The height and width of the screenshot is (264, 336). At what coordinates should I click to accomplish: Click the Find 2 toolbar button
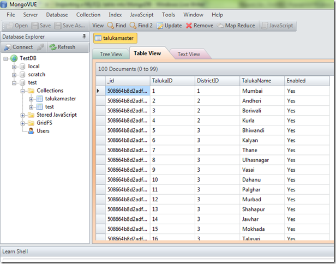pyautogui.click(x=141, y=26)
